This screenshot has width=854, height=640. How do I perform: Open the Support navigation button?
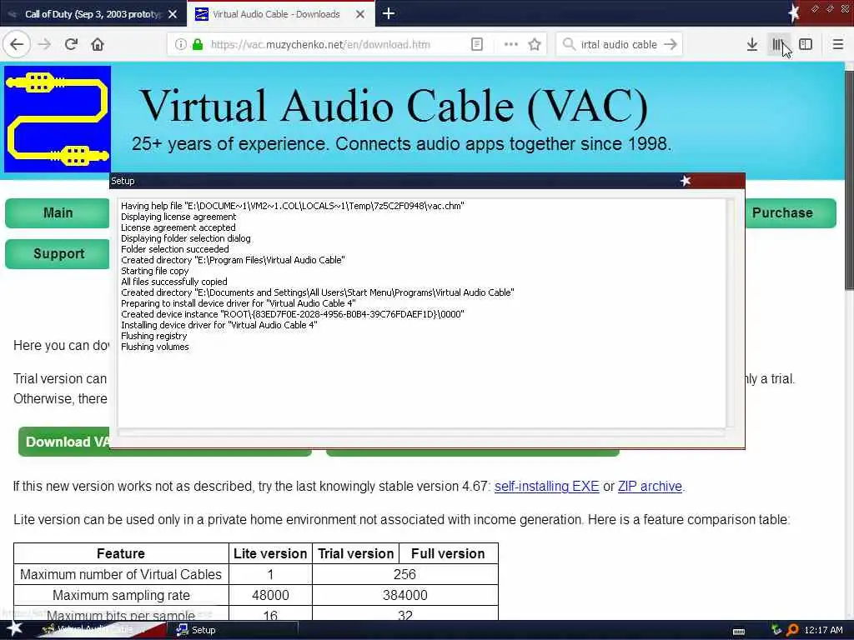pyautogui.click(x=58, y=253)
